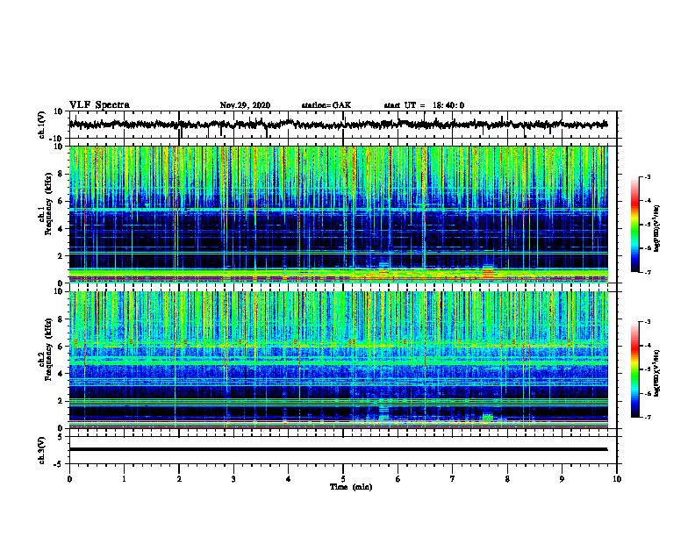Click the ch.2 "Frequency (kHz)" axis label
Viewport: 695px width, 537px height.
pos(48,349)
